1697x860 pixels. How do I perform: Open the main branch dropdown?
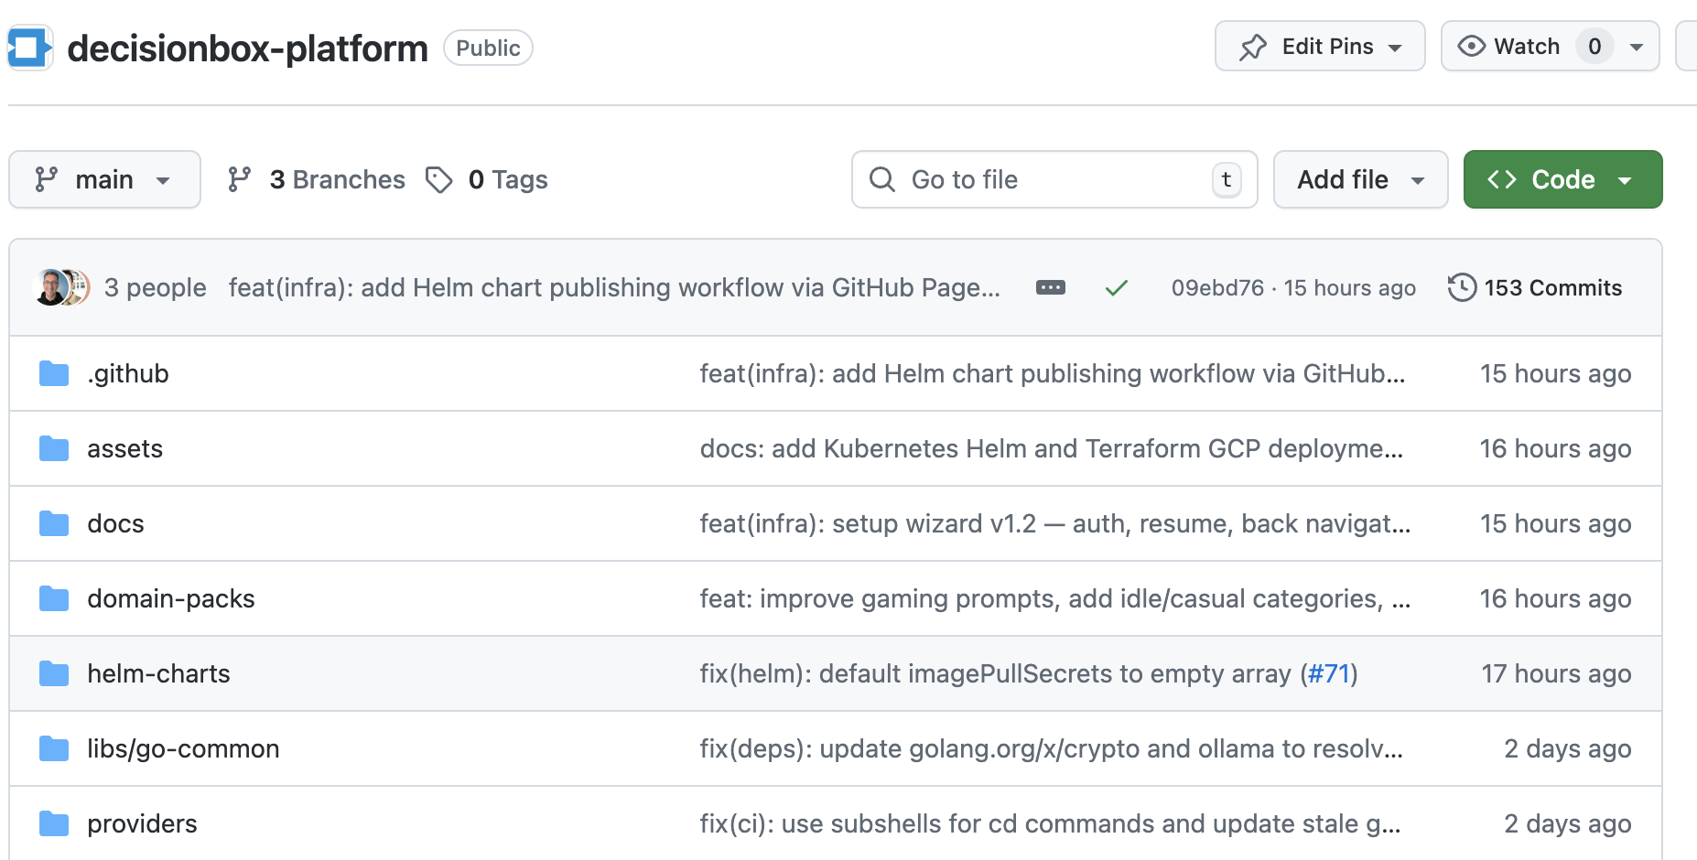click(104, 180)
